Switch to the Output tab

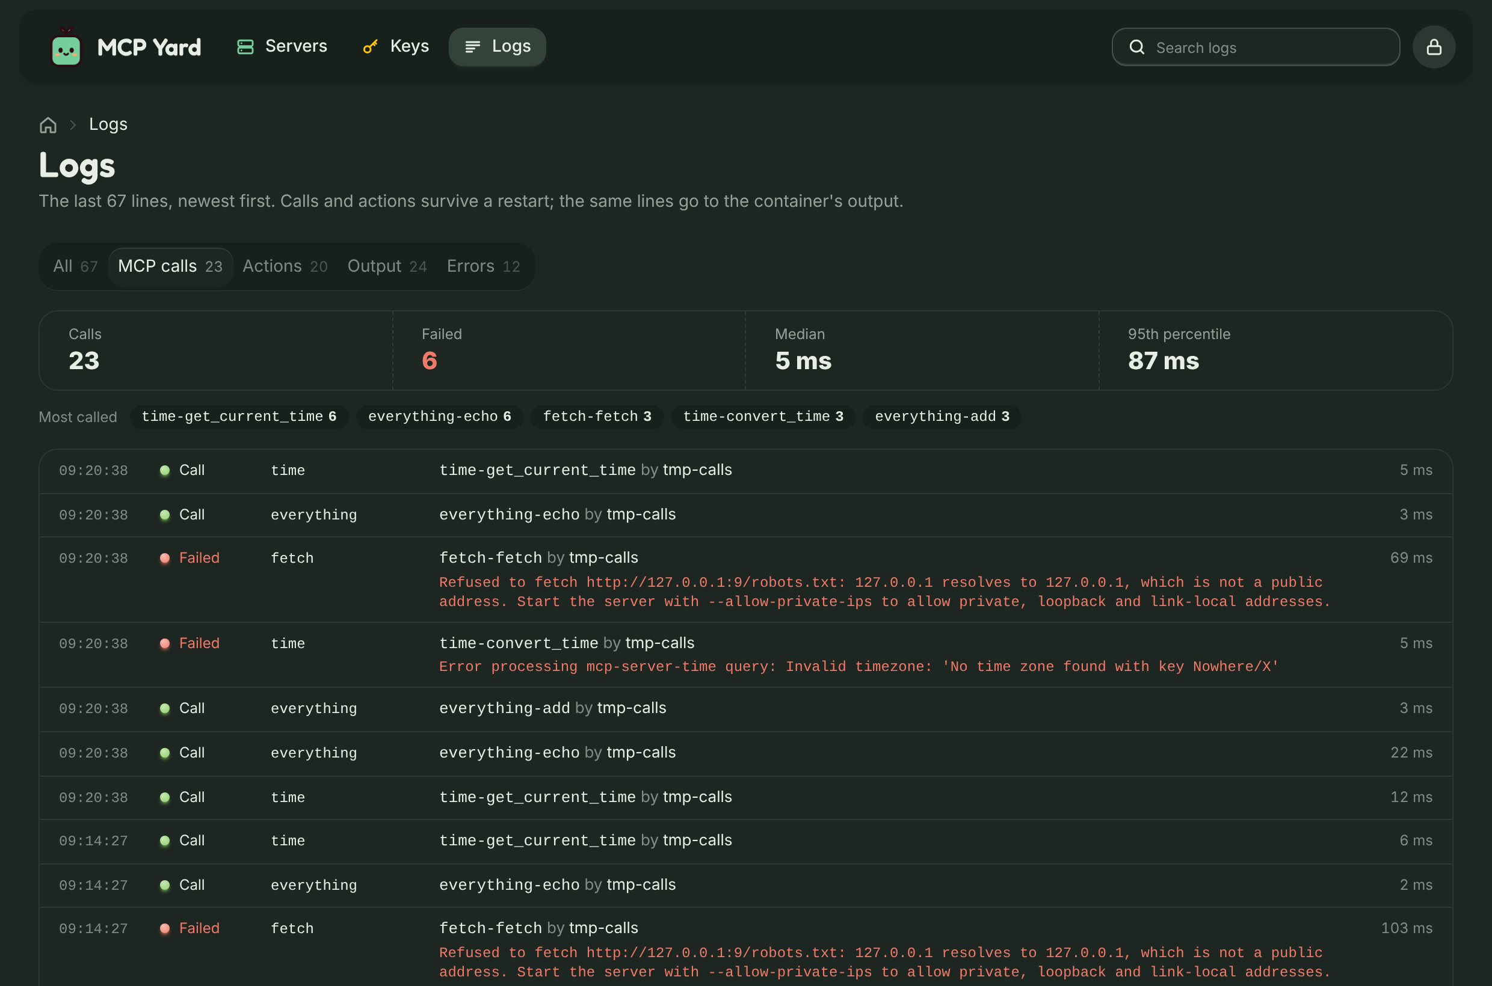click(x=387, y=266)
